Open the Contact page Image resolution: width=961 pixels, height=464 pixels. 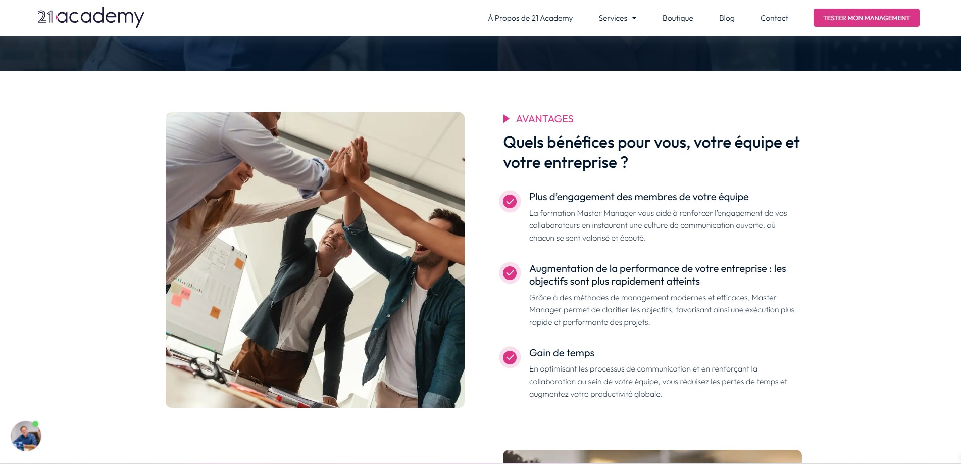pyautogui.click(x=774, y=18)
